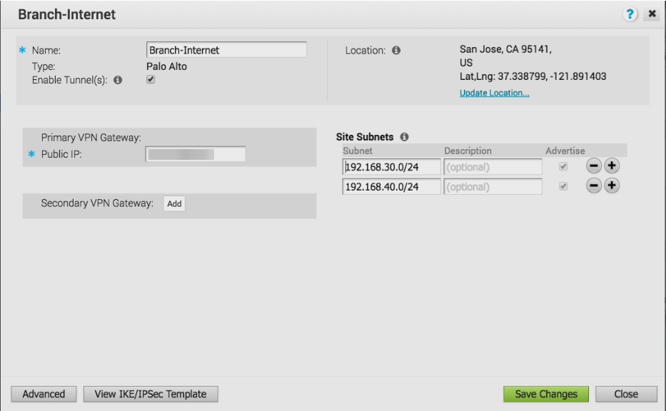
Task: Click the Palo Alto type value
Action: (166, 66)
